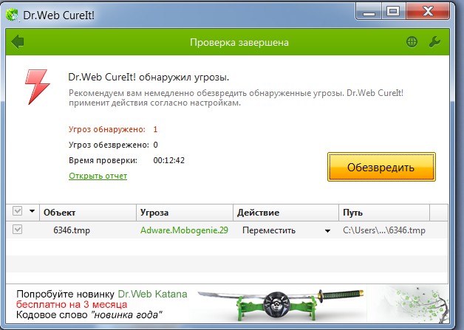The height and width of the screenshot is (330, 464).
Task: Click the Проверка завершена header title
Action: click(x=239, y=42)
